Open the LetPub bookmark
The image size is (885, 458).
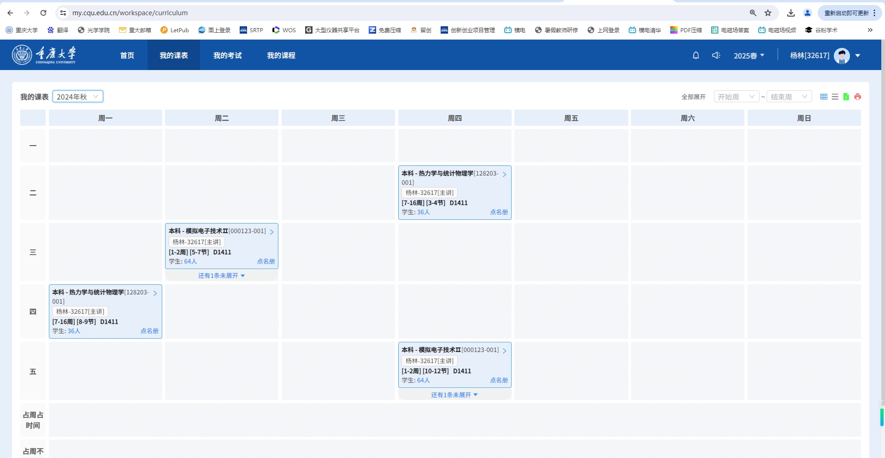pos(175,30)
